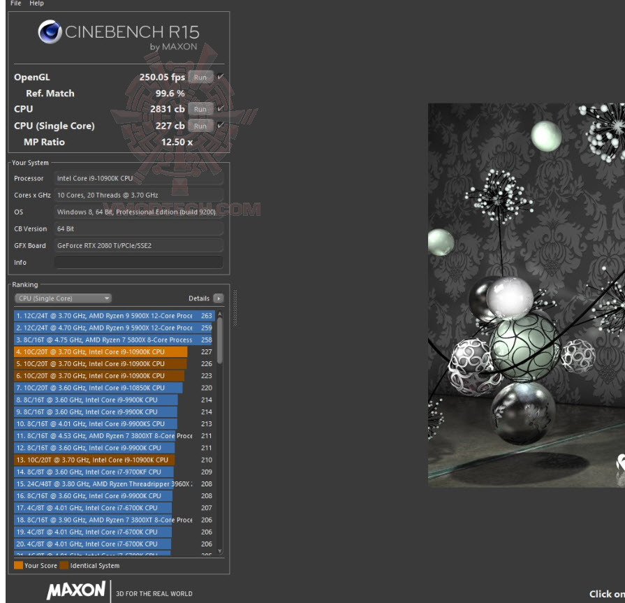Click the Identical System brown legend swatch
The image size is (625, 603).
pyautogui.click(x=64, y=565)
